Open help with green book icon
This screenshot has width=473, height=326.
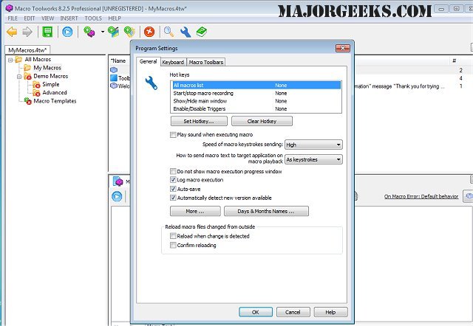(x=202, y=32)
